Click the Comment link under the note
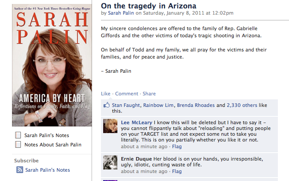This screenshot has height=181, width=289. pos(127,94)
